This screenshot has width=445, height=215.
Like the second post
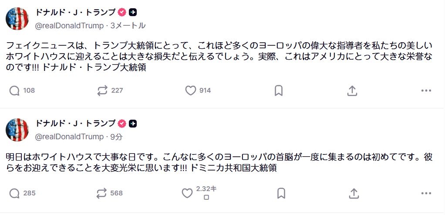(188, 193)
